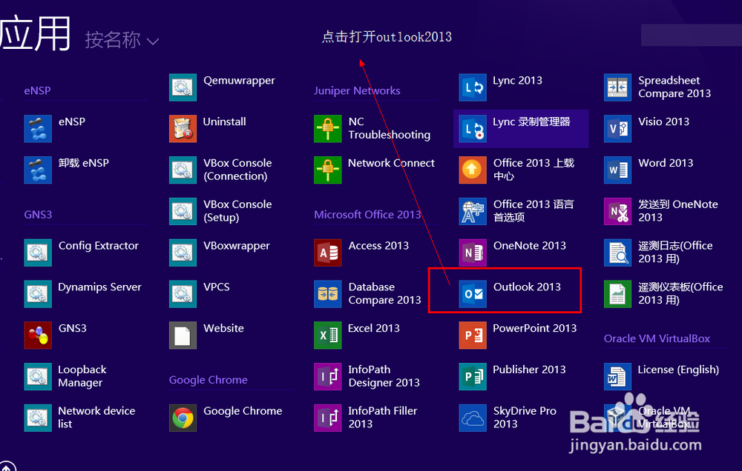Select the Google Chrome group heading
Screen dimensions: 742x471
tap(209, 380)
